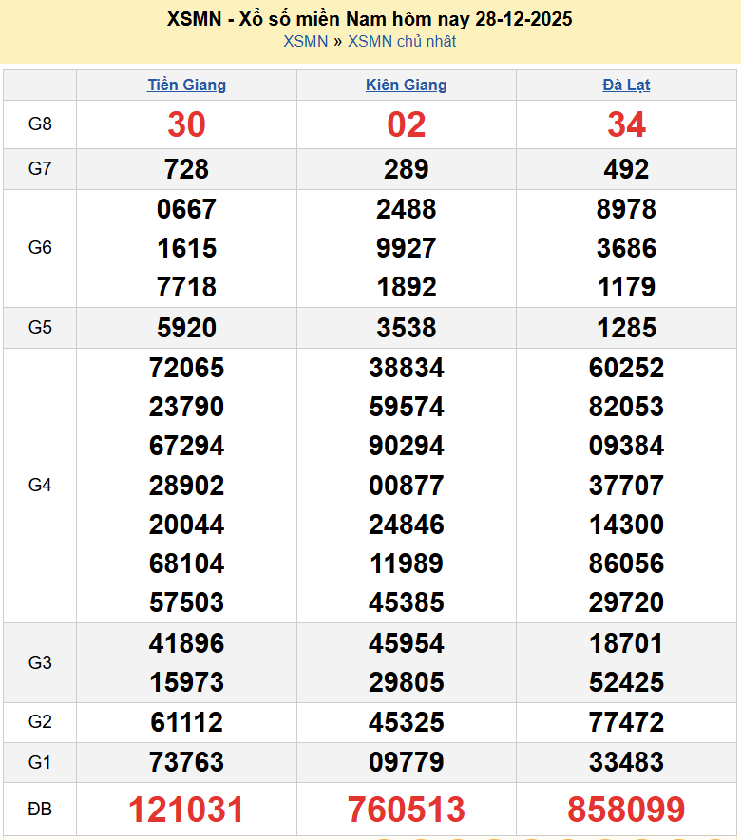
Task: Click the red G8 number 02
Action: tap(407, 124)
